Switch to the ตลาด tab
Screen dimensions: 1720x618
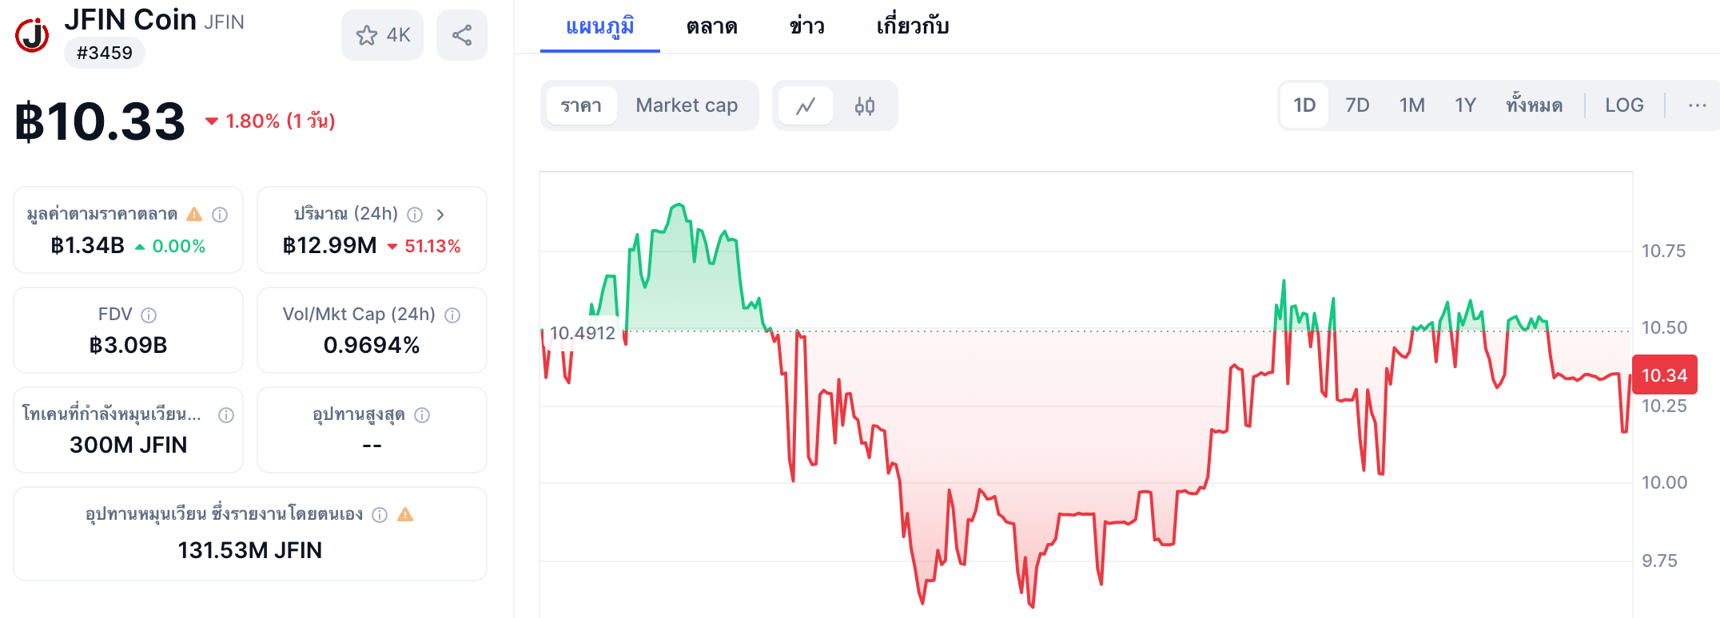[x=711, y=26]
